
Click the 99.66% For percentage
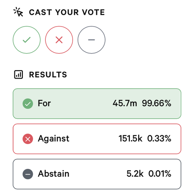coord(156,103)
